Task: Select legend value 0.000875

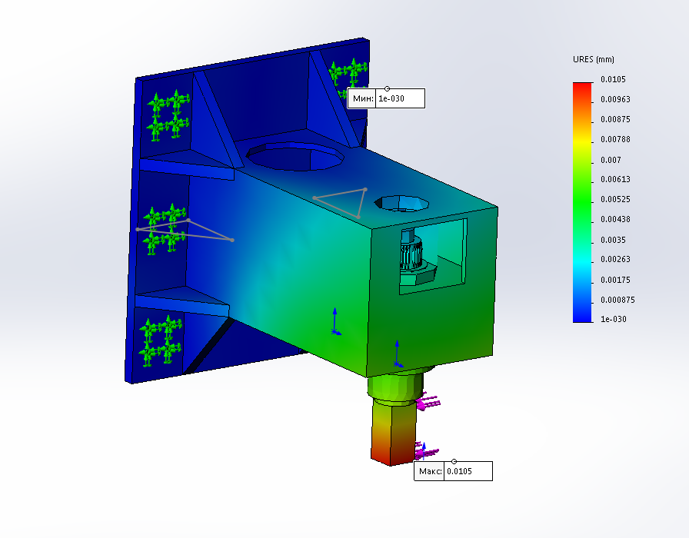Action: [x=617, y=300]
